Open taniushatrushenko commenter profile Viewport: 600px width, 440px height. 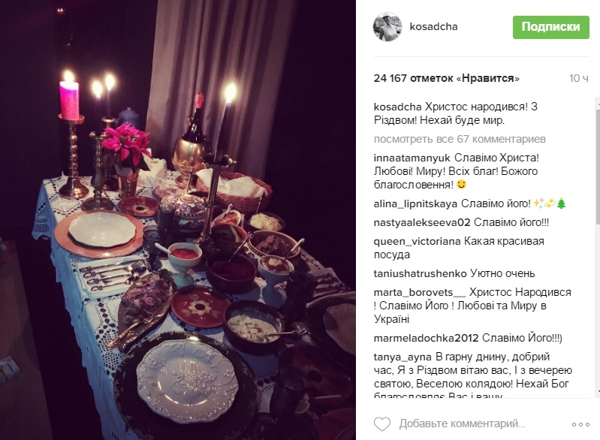421,273
